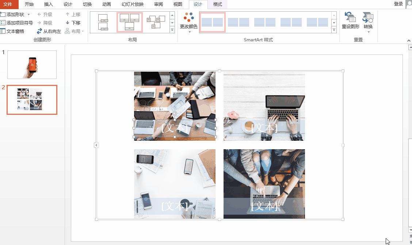Open the SmartArt Format (格式) tab
412x245 pixels.
point(218,4)
